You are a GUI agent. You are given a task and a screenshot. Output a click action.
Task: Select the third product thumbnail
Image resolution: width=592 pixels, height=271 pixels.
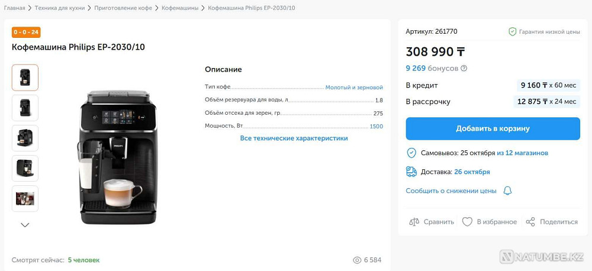coord(25,138)
